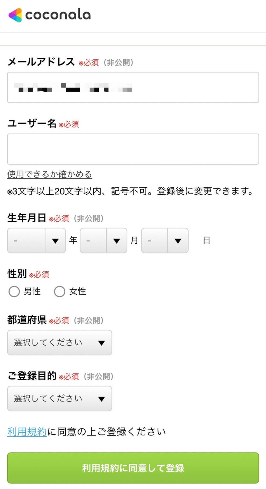Click the 使用できるか確かめる link
266x489 pixels.
point(50,174)
